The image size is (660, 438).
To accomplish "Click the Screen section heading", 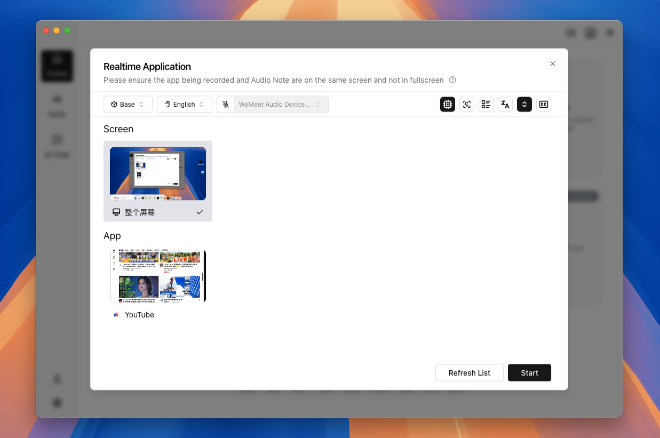I will (118, 129).
